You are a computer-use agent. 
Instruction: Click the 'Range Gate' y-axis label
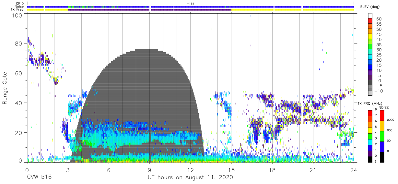[5, 88]
